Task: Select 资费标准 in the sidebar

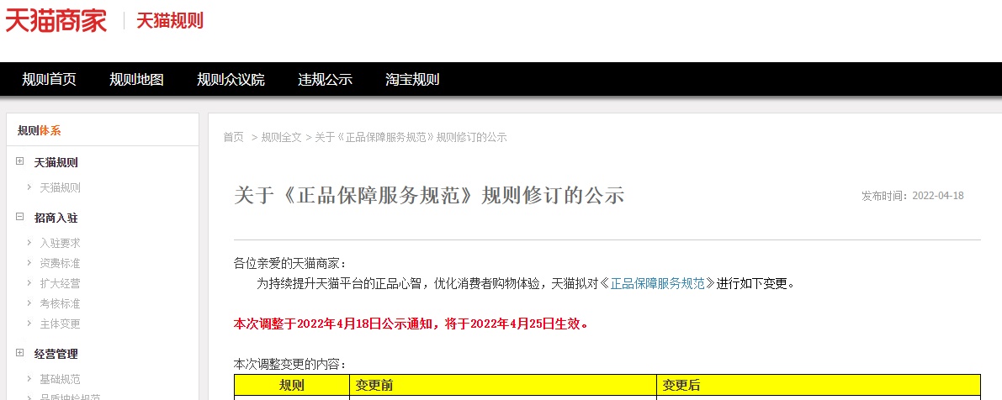Action: coord(60,263)
